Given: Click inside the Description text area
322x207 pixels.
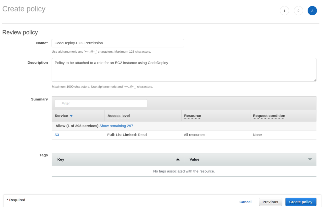Looking at the screenshot, I should (184, 70).
